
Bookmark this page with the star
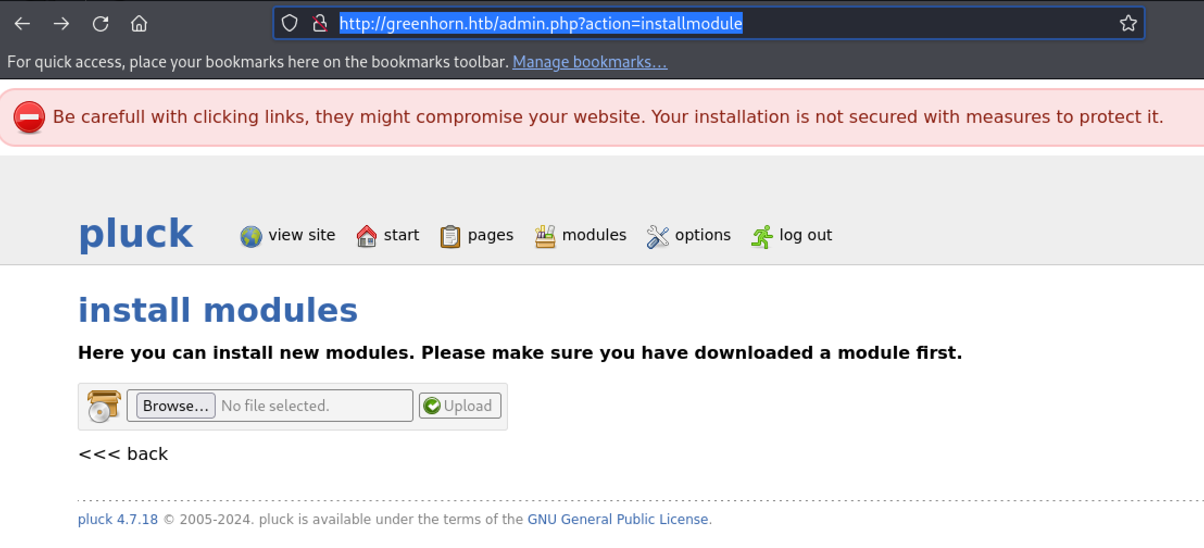coord(1128,23)
